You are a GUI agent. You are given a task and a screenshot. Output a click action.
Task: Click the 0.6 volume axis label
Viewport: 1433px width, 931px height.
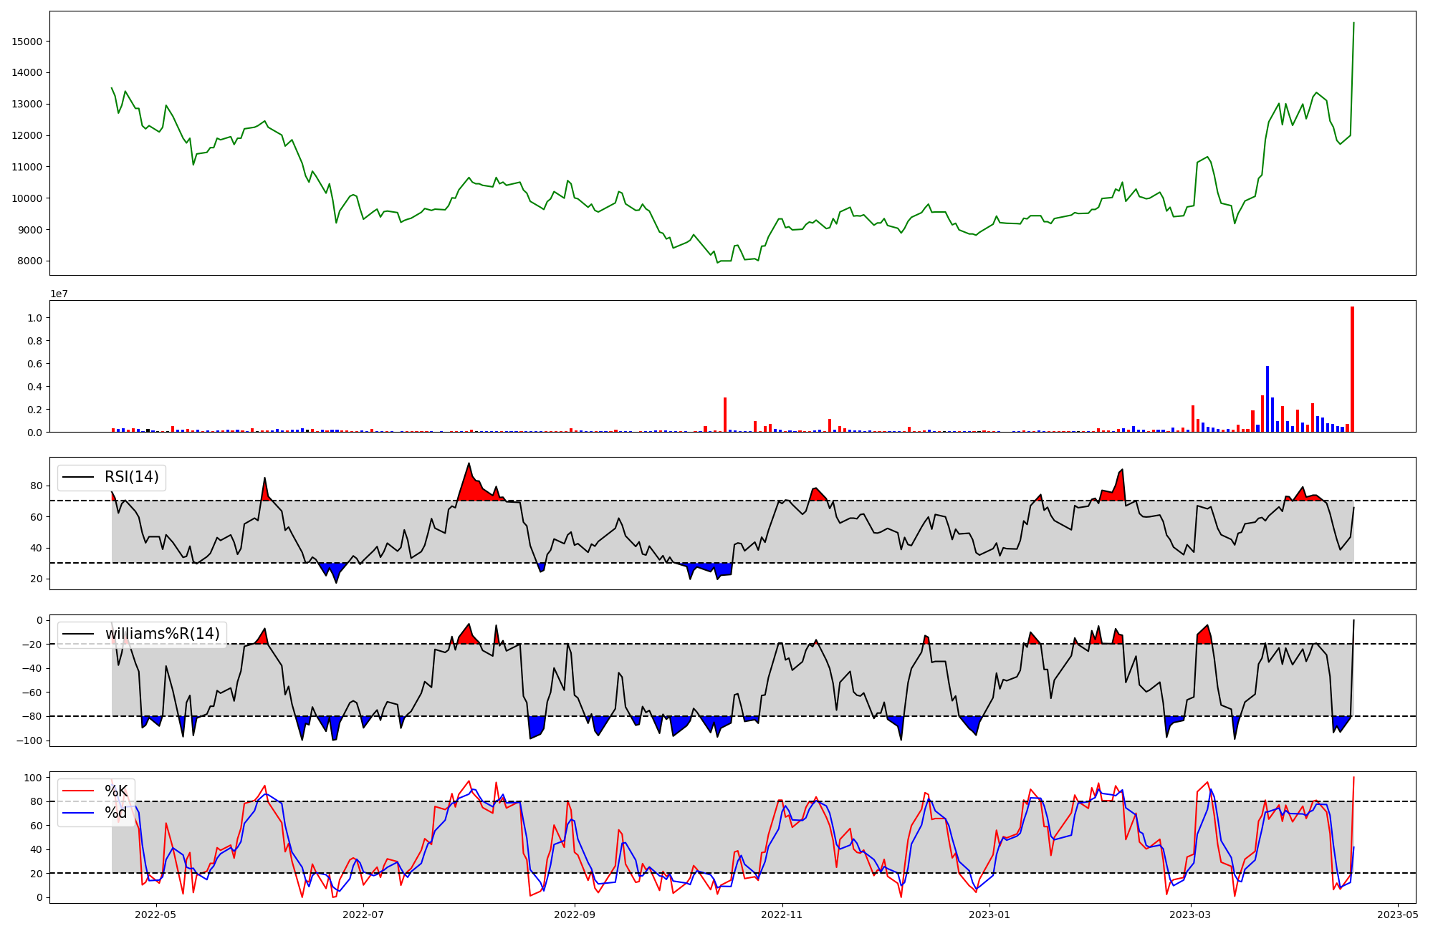(x=35, y=364)
